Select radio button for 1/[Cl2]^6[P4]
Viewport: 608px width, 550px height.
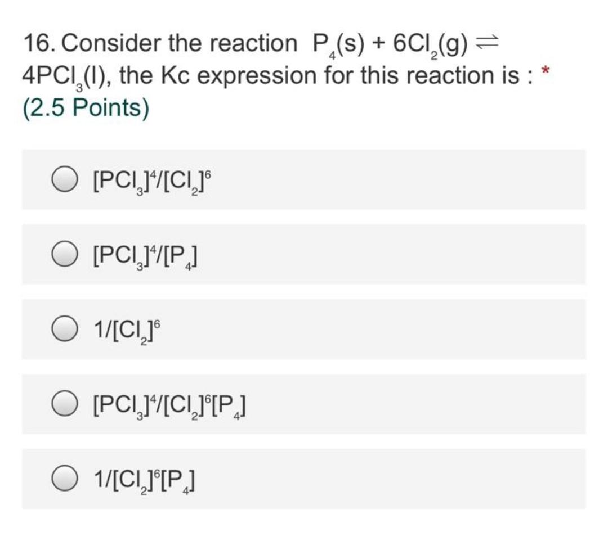(x=64, y=479)
